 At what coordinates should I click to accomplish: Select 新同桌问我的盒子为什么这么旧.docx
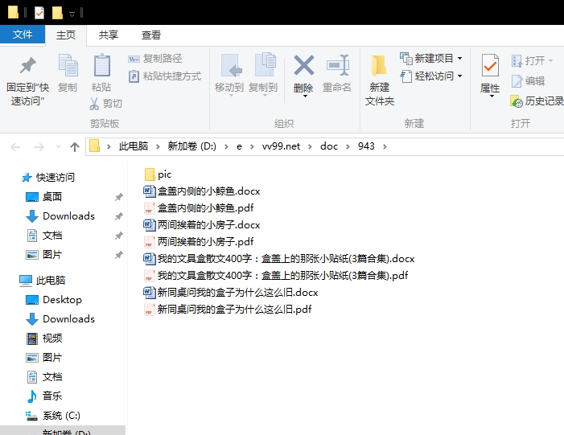(231, 293)
